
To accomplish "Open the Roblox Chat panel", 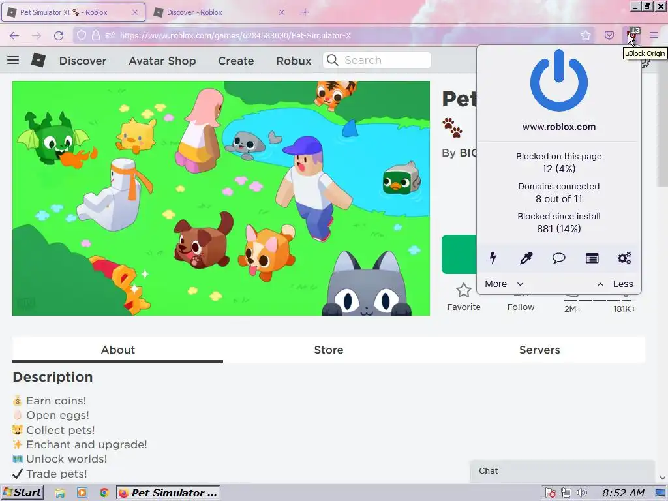I will click(x=562, y=471).
